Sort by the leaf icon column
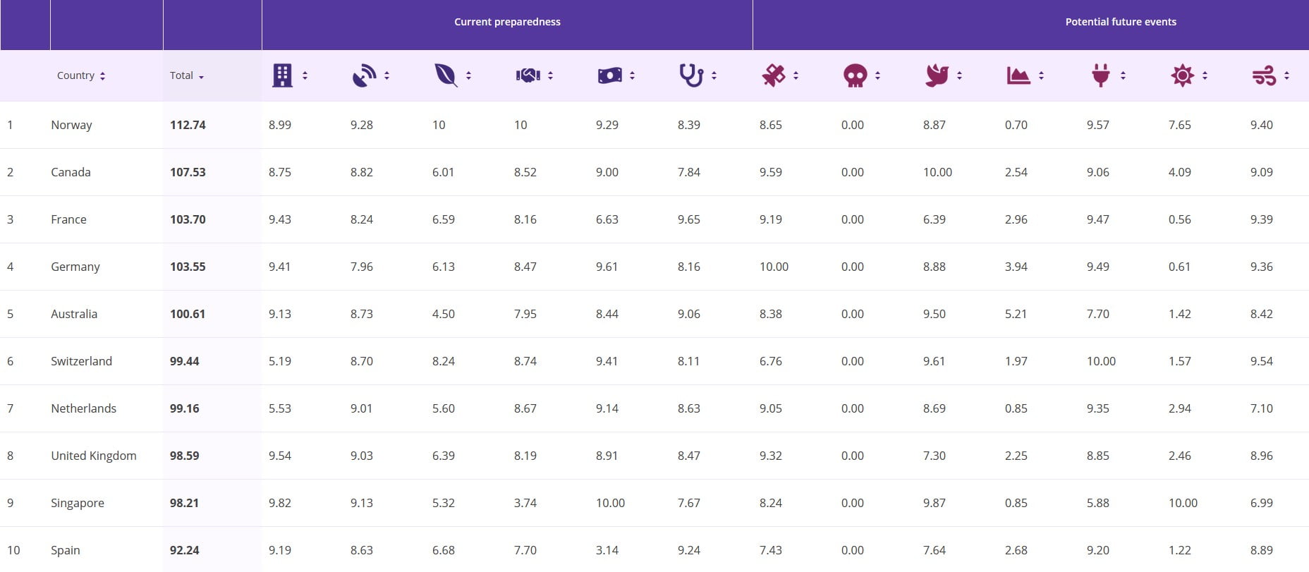The width and height of the screenshot is (1309, 572). 468,75
